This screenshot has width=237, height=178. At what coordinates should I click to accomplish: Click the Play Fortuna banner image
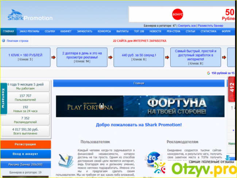[140, 106]
